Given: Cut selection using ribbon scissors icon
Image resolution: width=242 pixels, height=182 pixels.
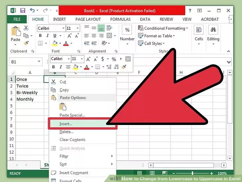Looking at the screenshot, I should point(26,28).
